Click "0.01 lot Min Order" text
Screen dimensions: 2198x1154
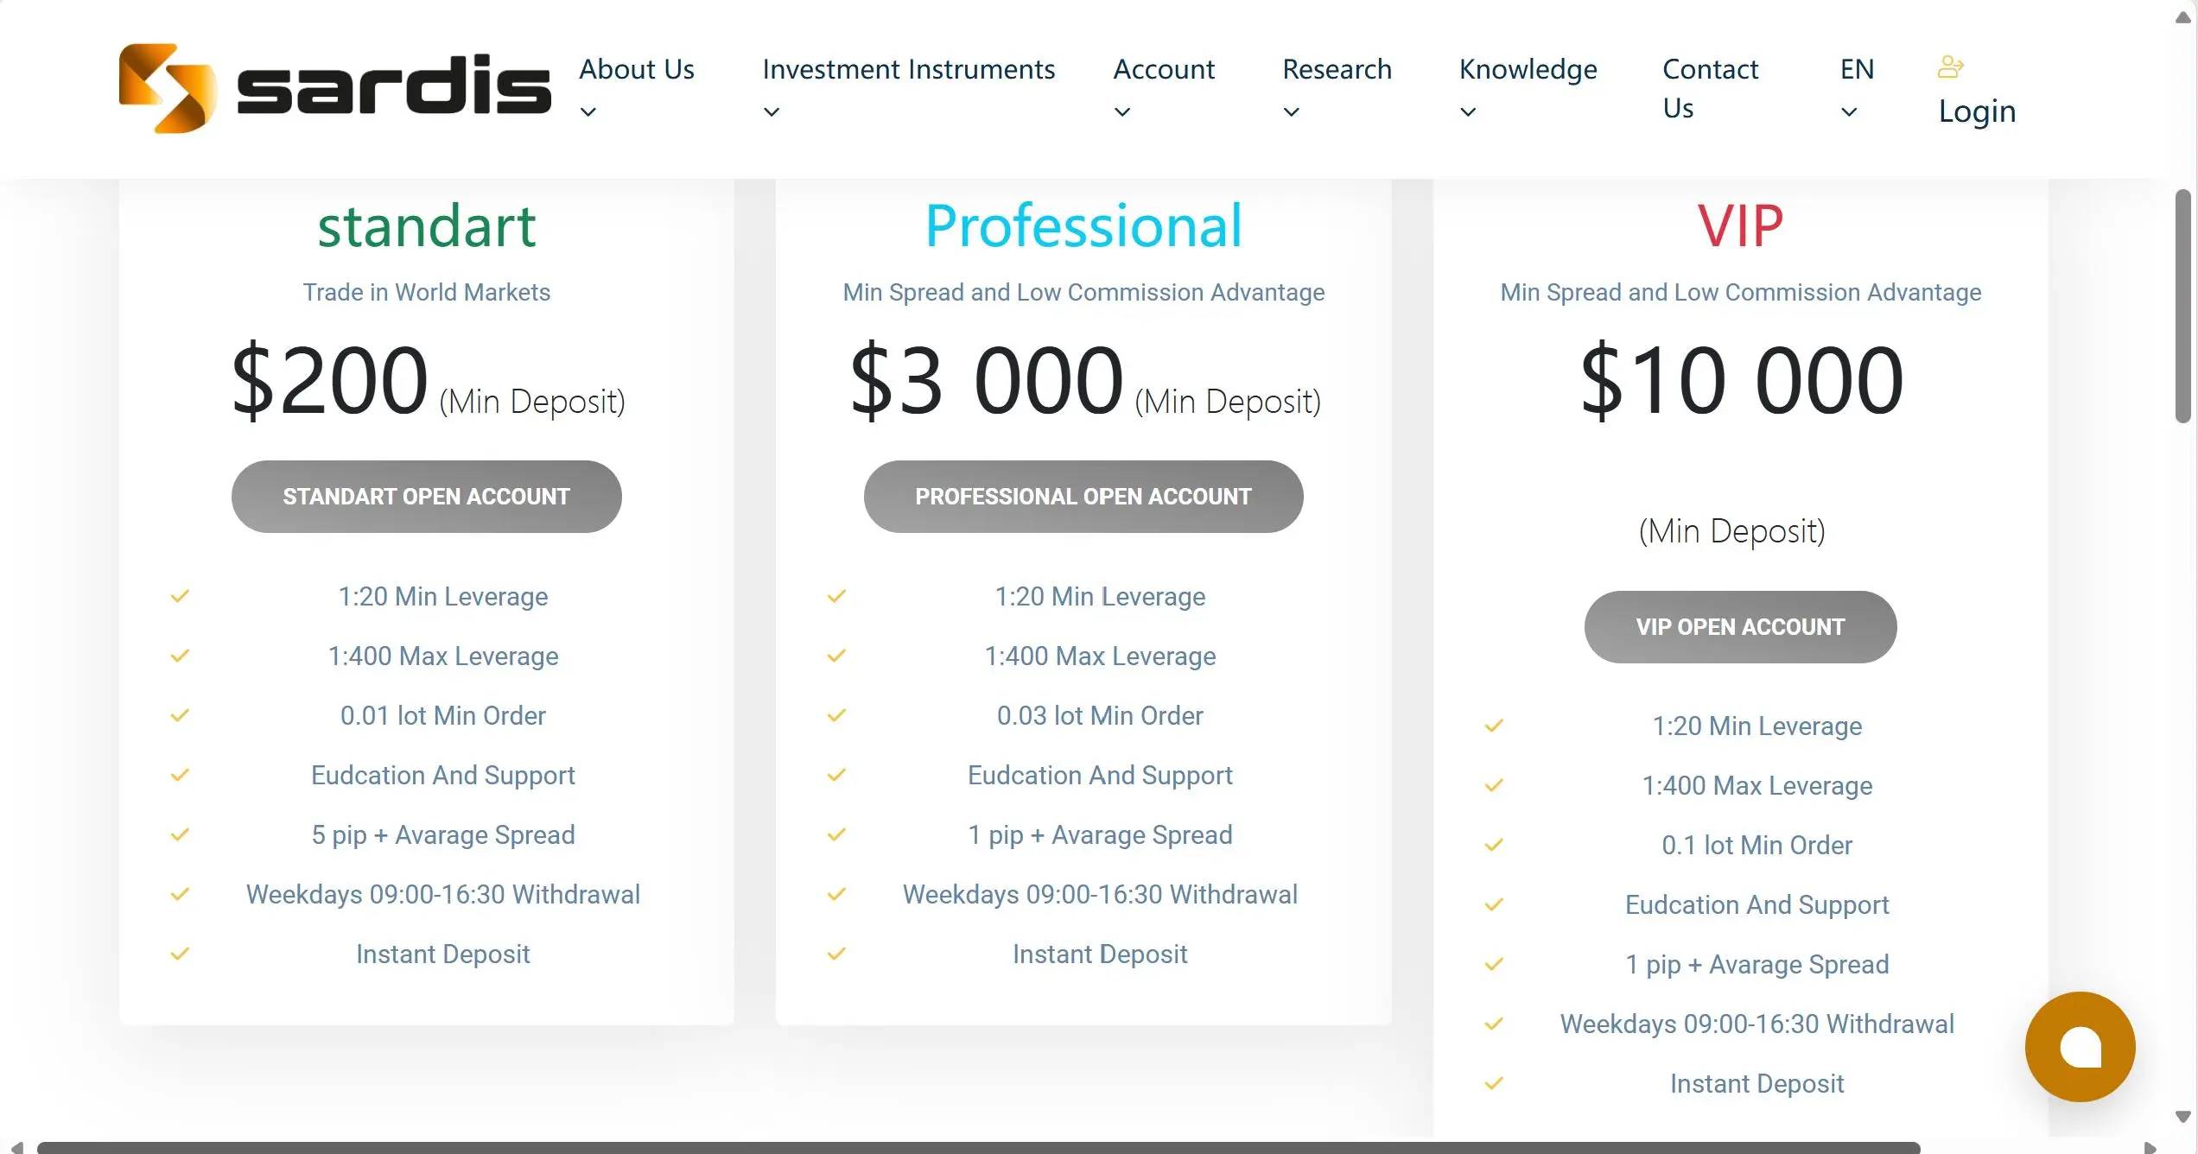point(443,716)
